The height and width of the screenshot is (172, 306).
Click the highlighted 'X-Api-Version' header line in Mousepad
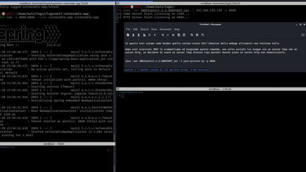pyautogui.click(x=167, y=70)
